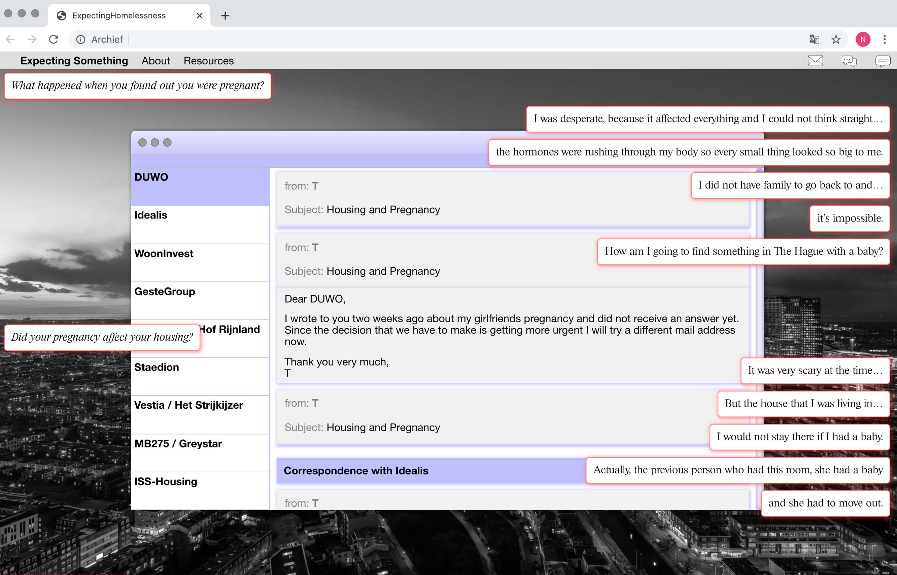Close the ExpectingHomelessness tab
Image resolution: width=897 pixels, height=575 pixels.
(199, 16)
